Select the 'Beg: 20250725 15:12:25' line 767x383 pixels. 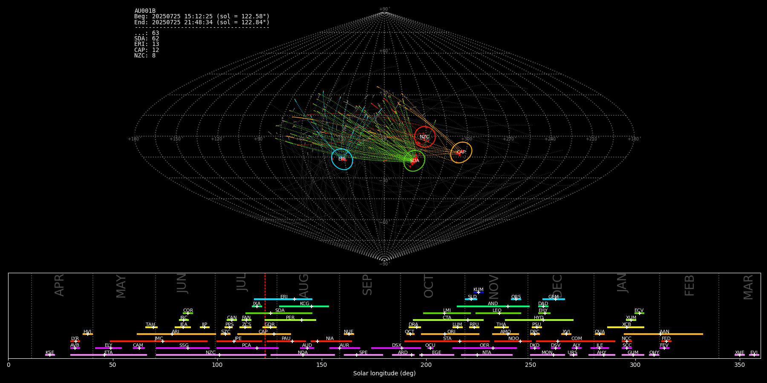[202, 17]
